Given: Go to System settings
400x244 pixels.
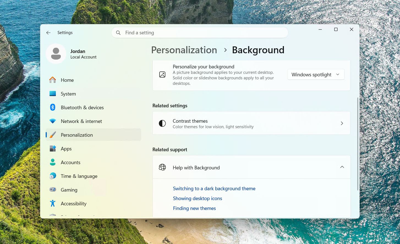Looking at the screenshot, I should pos(93,94).
